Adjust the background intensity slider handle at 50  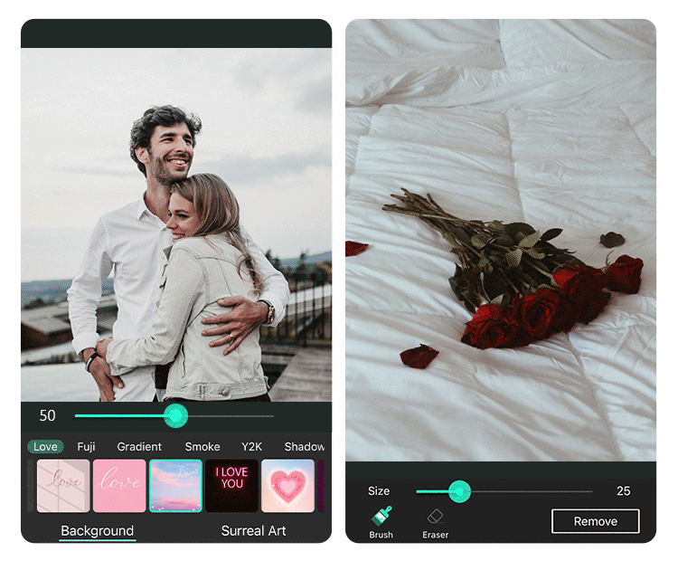[175, 415]
